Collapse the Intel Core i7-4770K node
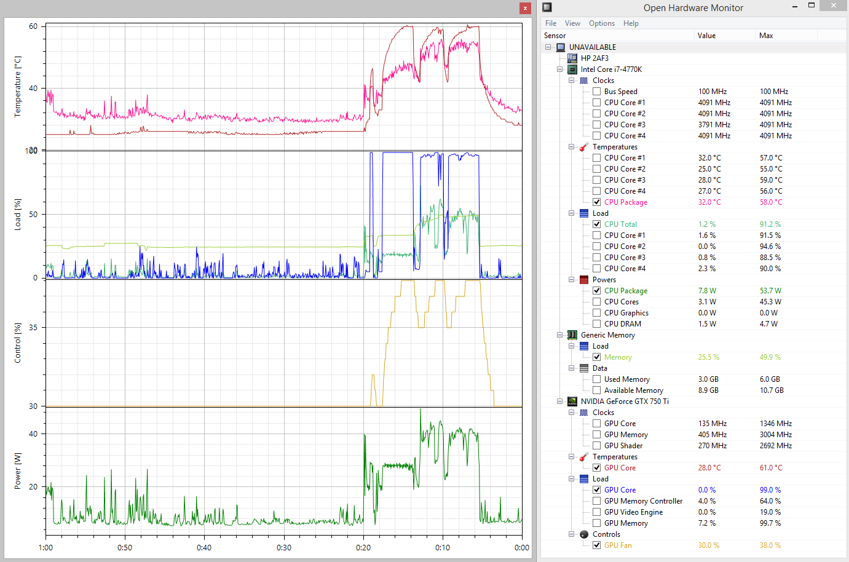The image size is (849, 562). (559, 69)
